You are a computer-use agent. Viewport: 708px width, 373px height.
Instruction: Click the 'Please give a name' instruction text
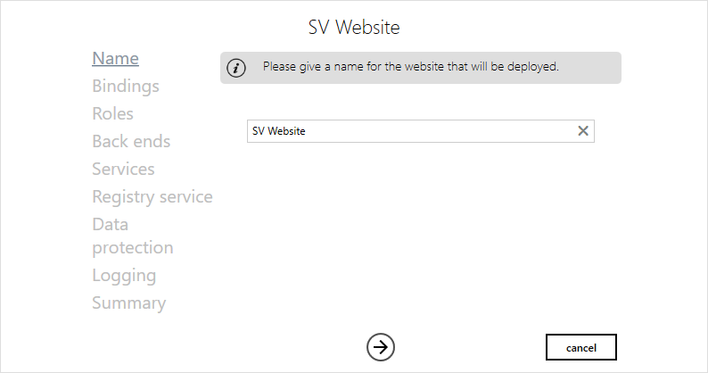[x=357, y=67]
